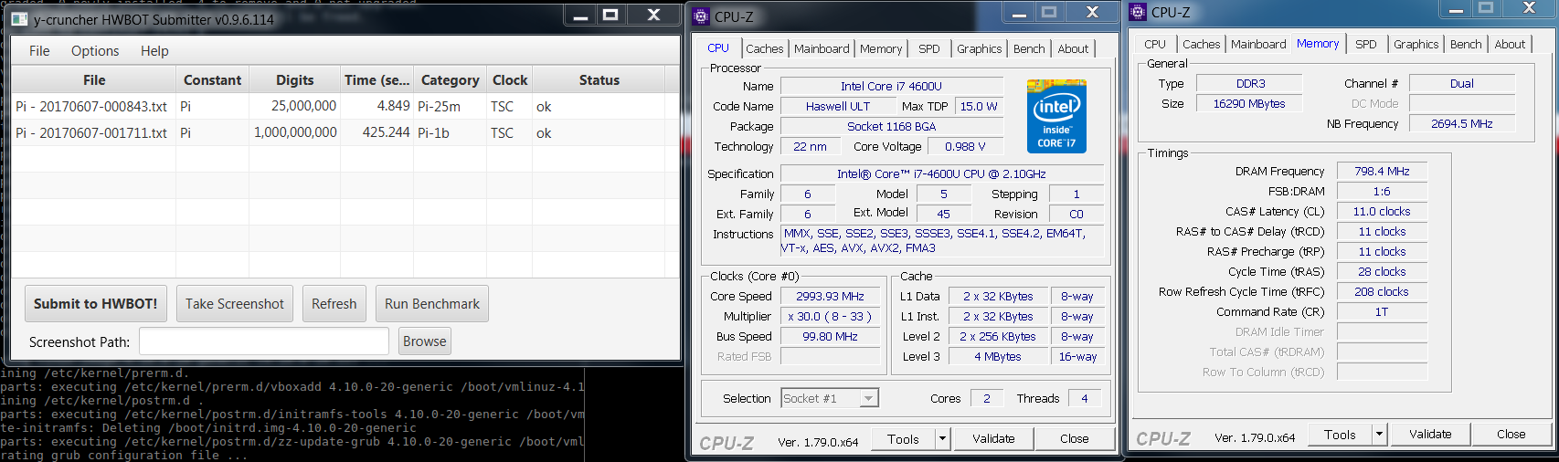Screen dimensions: 1559x462
Task: Click the Multiplier value x 30.0
Action: coord(830,317)
